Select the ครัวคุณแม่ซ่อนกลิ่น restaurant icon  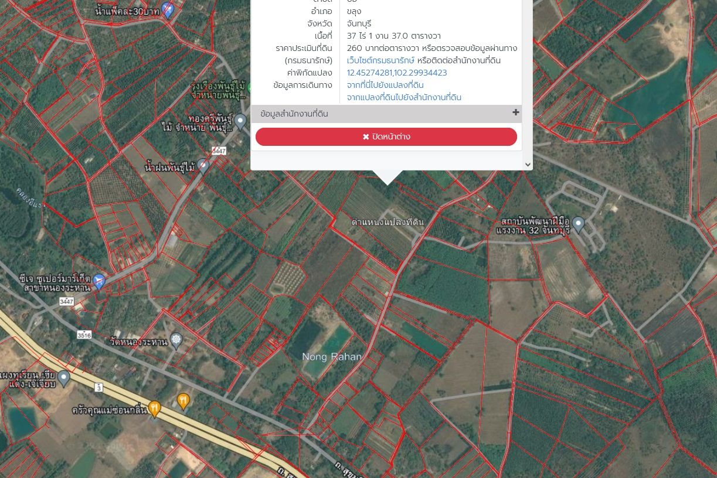point(154,408)
